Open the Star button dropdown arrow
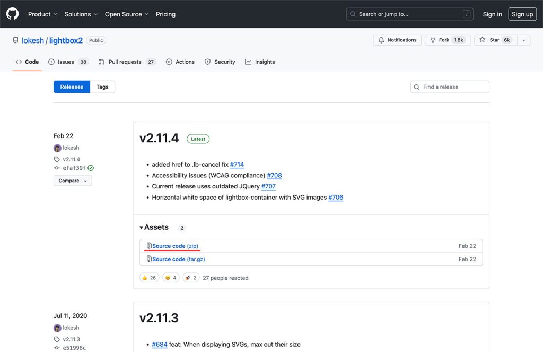Viewport: 543px width, 352px height. (523, 40)
